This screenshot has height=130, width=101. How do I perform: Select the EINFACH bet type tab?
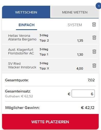pyautogui.click(x=27, y=25)
